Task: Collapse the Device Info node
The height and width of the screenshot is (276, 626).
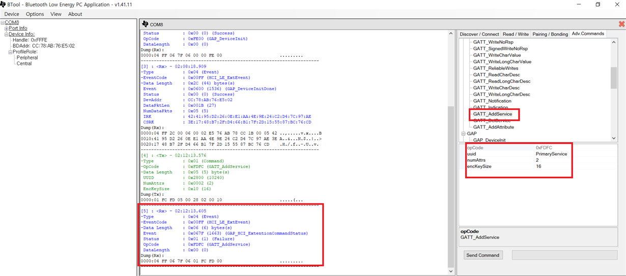Action: (7, 34)
